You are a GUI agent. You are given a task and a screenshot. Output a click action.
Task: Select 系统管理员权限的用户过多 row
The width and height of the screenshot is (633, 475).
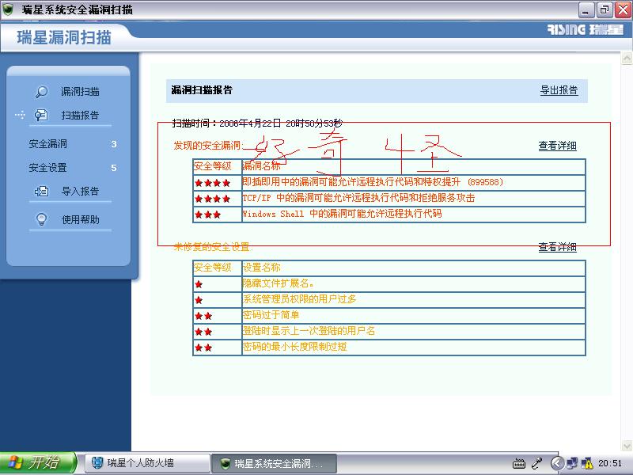point(389,300)
